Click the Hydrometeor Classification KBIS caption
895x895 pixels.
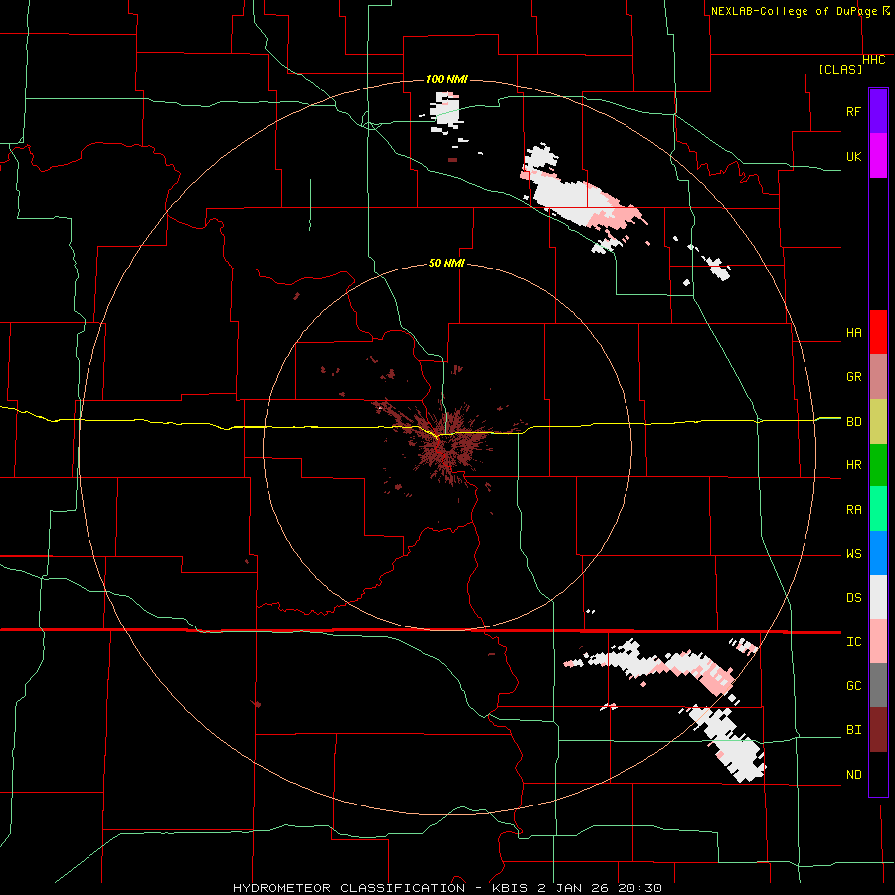[447, 888]
